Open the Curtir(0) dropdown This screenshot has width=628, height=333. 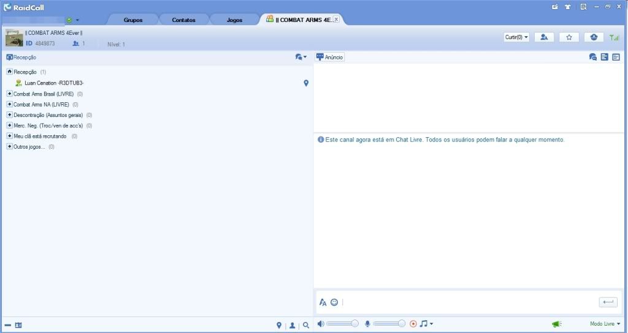(x=516, y=37)
